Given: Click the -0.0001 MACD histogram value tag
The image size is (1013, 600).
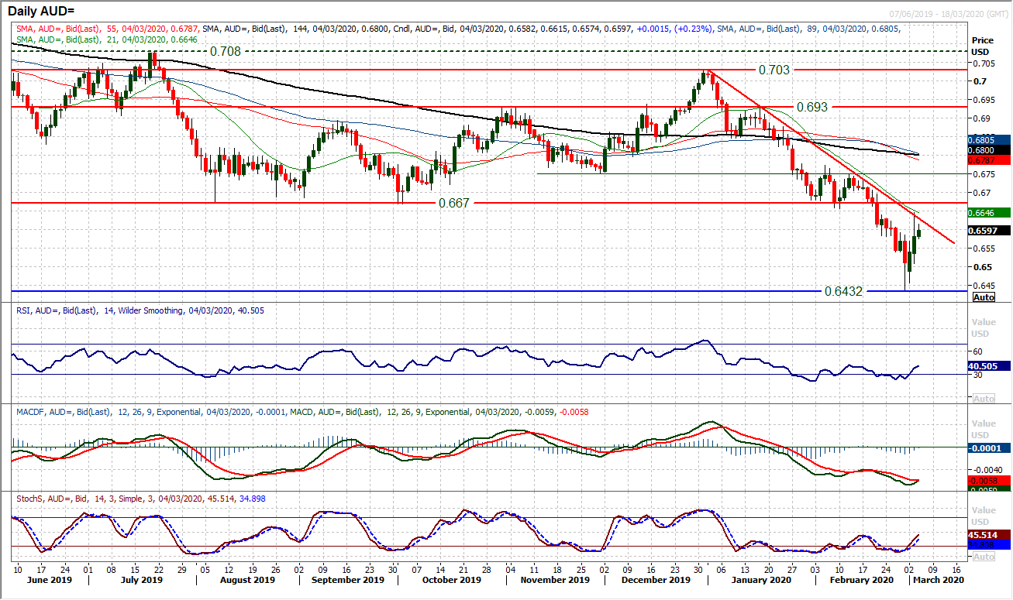Looking at the screenshot, I should (988, 447).
